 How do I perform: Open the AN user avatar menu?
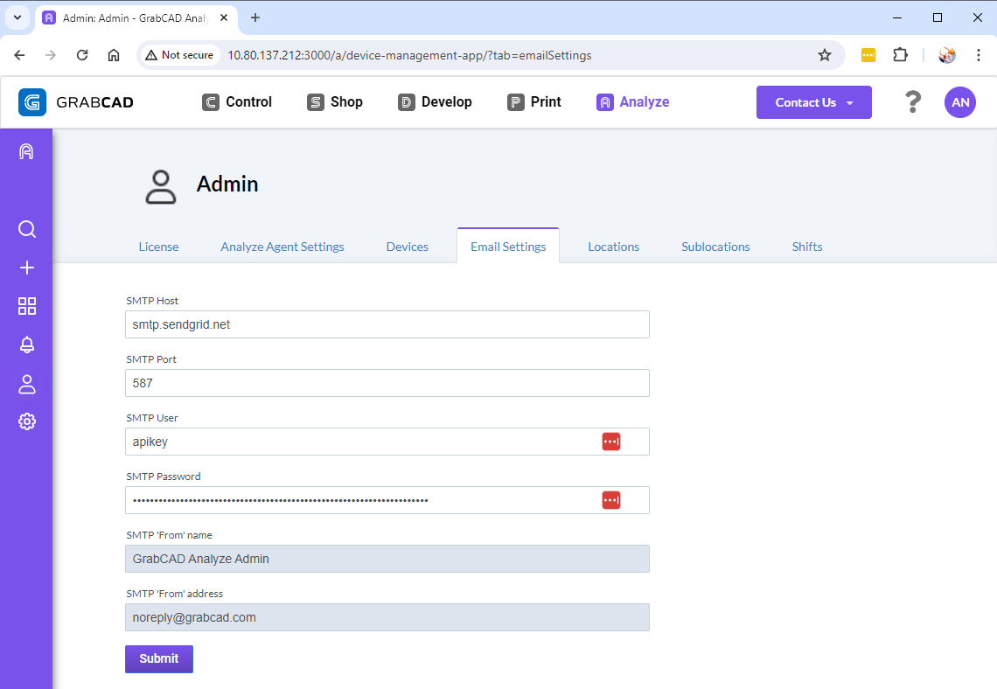pos(960,102)
